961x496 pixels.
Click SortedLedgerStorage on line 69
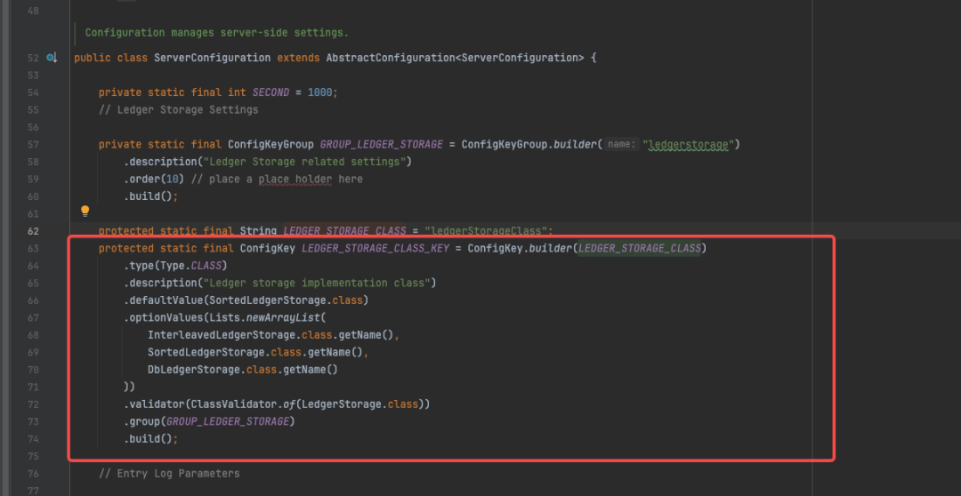[x=206, y=353]
